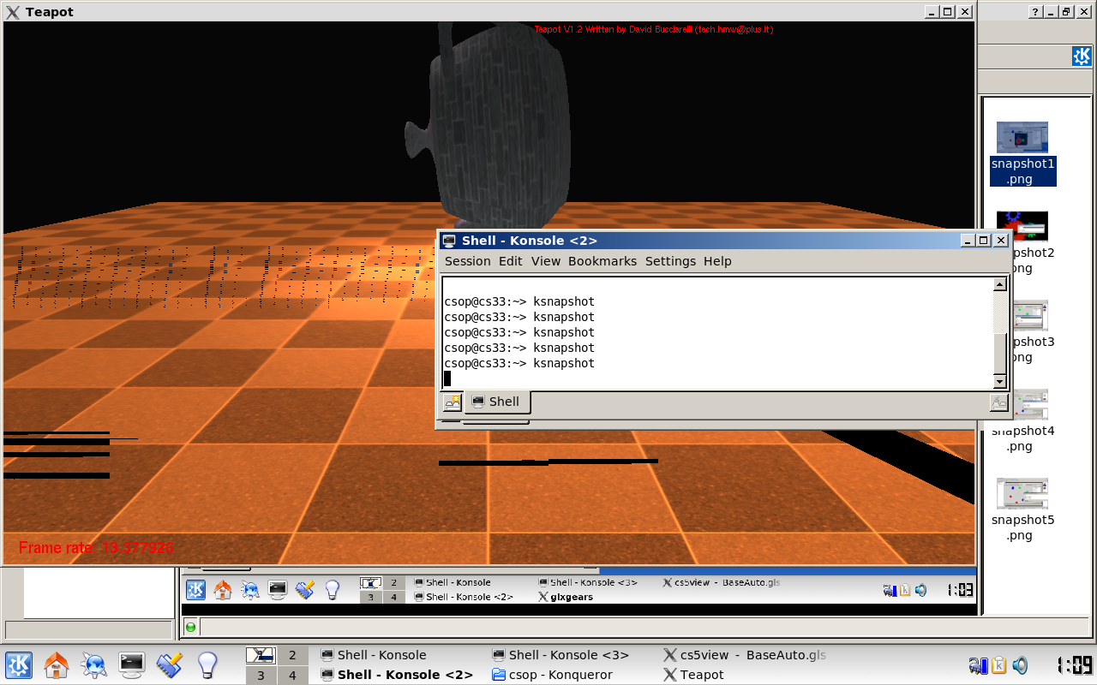Click the close-session icon right of Konsole tab bar
The width and height of the screenshot is (1097, 685).
[x=998, y=402]
